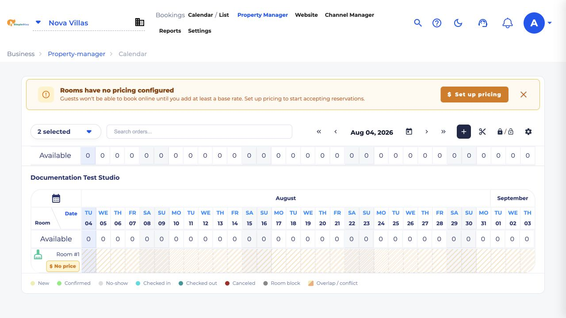Click Aug 04, 2026 date label
The image size is (566, 318).
point(372,132)
